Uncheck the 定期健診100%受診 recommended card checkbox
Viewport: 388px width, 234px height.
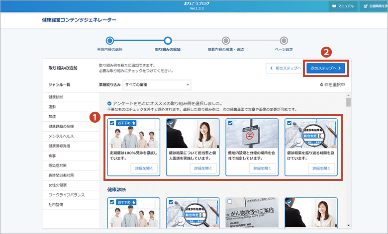click(111, 122)
